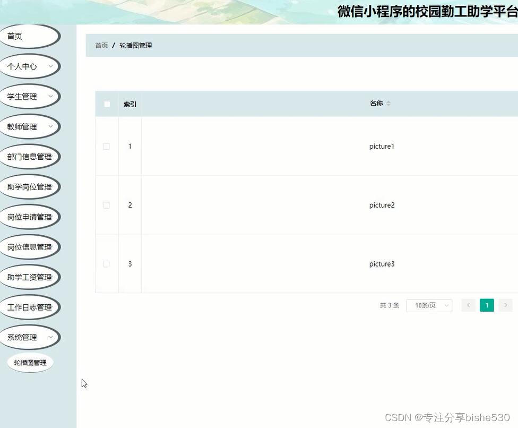Expand the 教师管理 sidebar menu
The width and height of the screenshot is (518, 428).
[30, 126]
